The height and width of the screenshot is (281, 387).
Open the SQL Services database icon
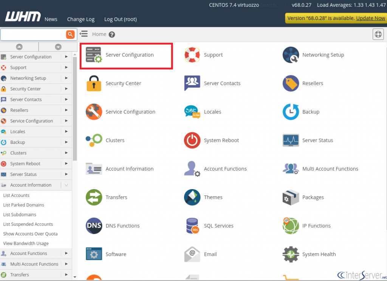[x=192, y=226]
